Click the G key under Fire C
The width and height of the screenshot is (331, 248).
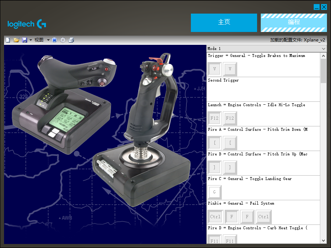(214, 192)
